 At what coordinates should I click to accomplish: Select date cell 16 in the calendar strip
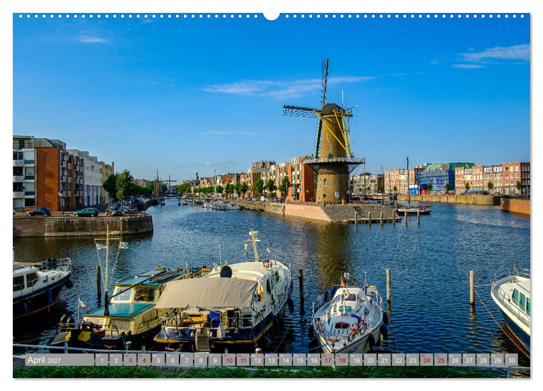coord(314,360)
